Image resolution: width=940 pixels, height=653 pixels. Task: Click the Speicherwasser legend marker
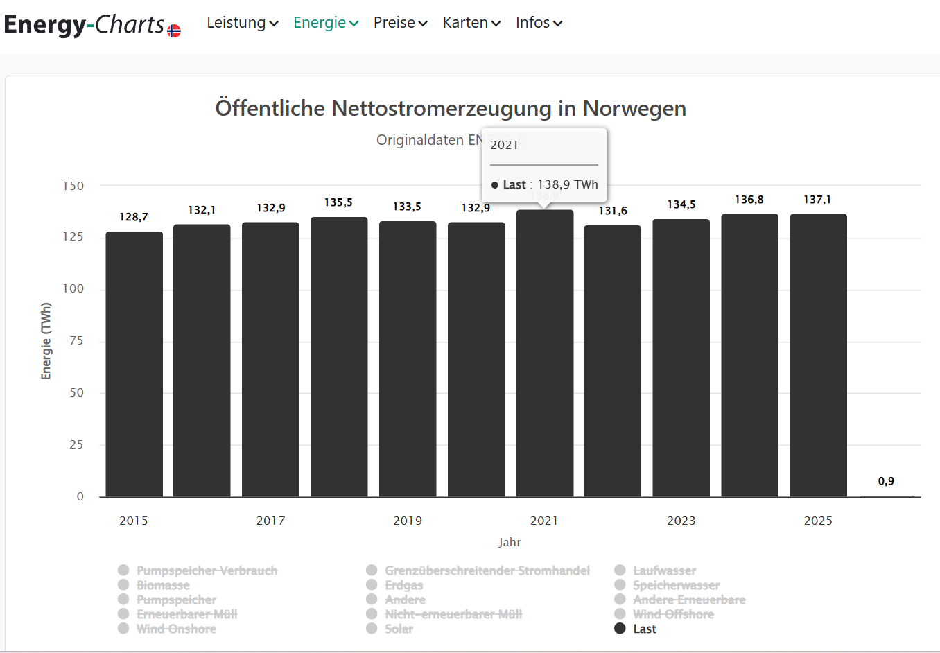click(620, 584)
